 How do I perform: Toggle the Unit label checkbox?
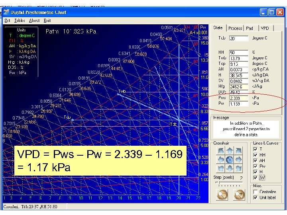pos(255,197)
